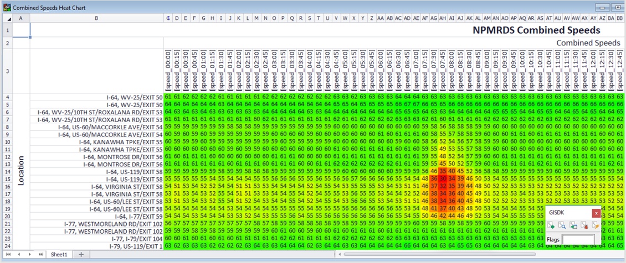Select column A header
This screenshot has height=263, width=626.
click(21, 18)
